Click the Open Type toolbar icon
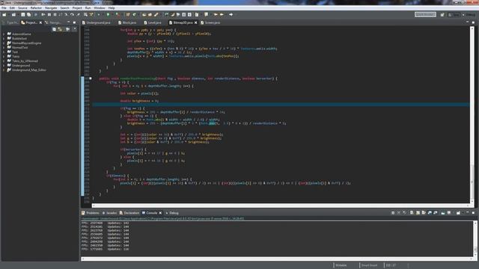The width and height of the screenshot is (479, 269). [x=144, y=14]
